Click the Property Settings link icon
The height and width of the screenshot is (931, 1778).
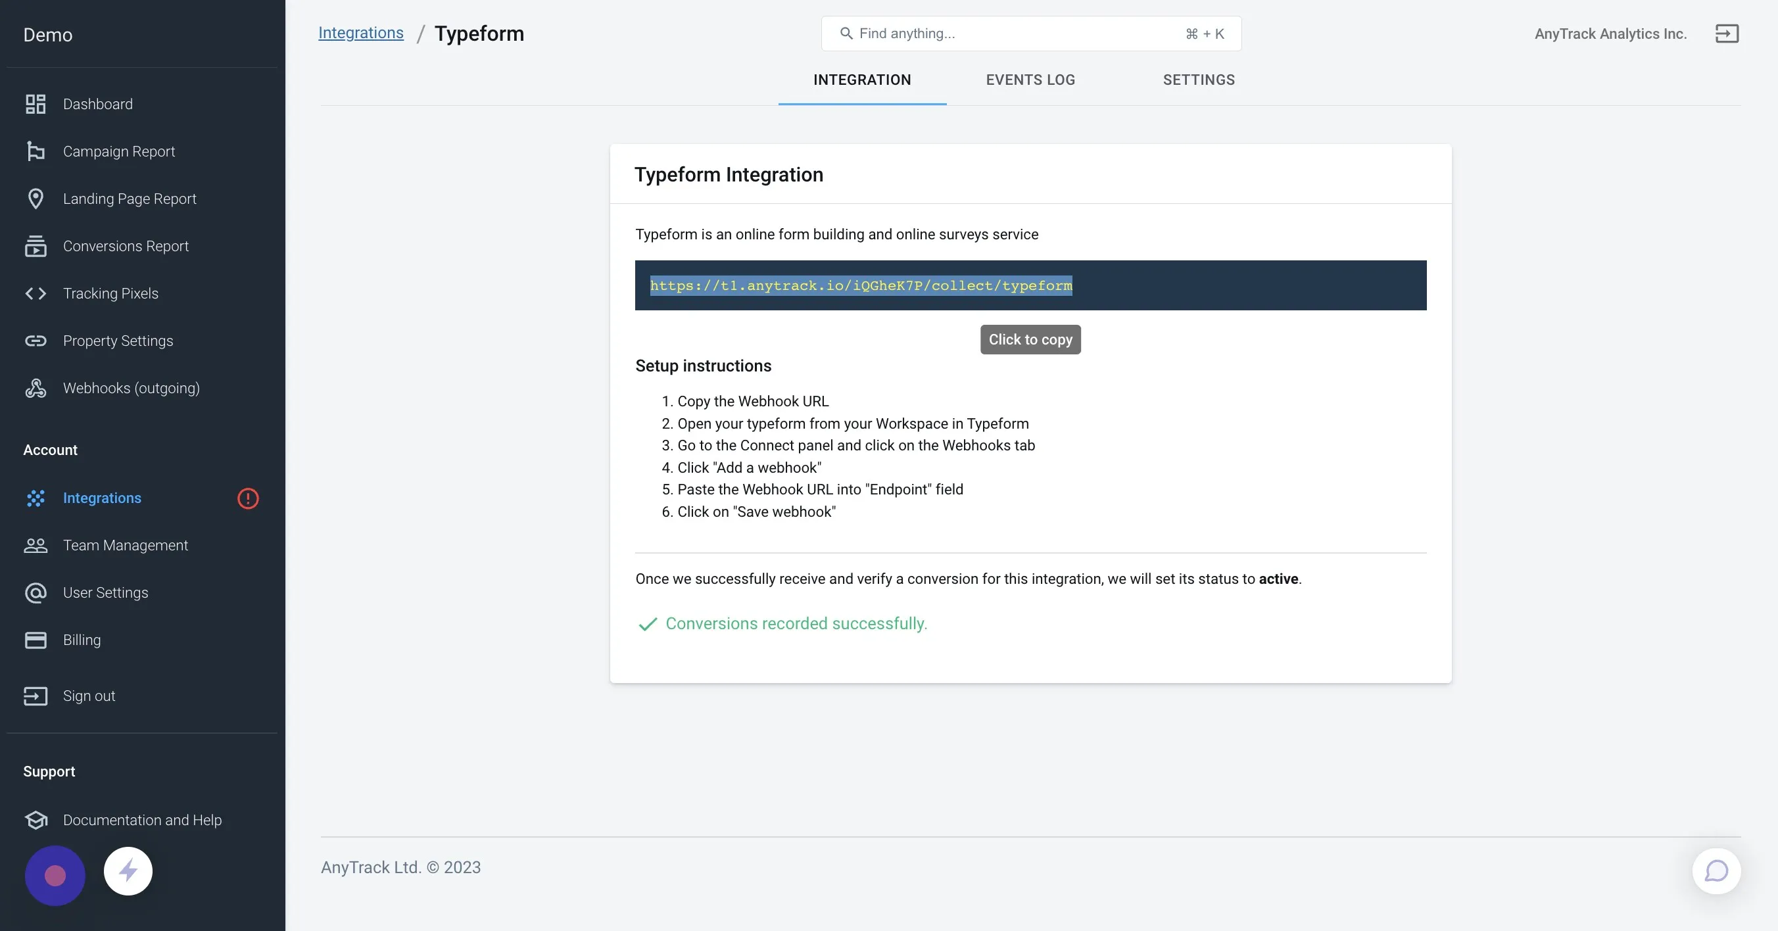[36, 341]
